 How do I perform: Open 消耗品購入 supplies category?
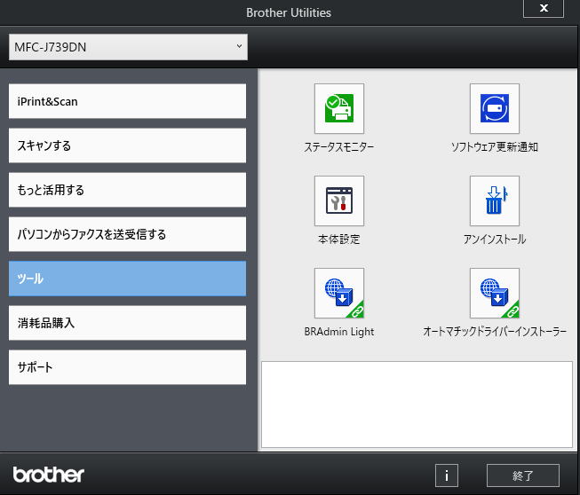click(x=127, y=323)
